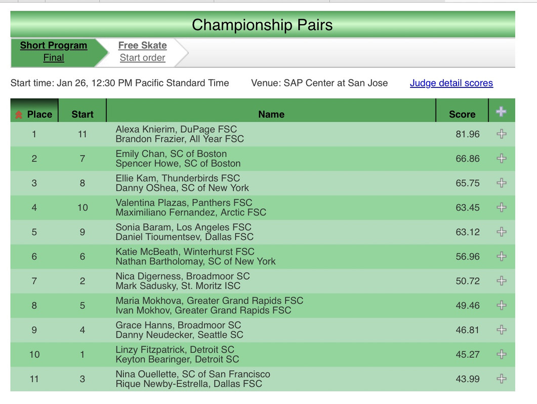Viewport: 537px width, 404px height.
Task: Sort table by Start column header
Action: (x=82, y=115)
